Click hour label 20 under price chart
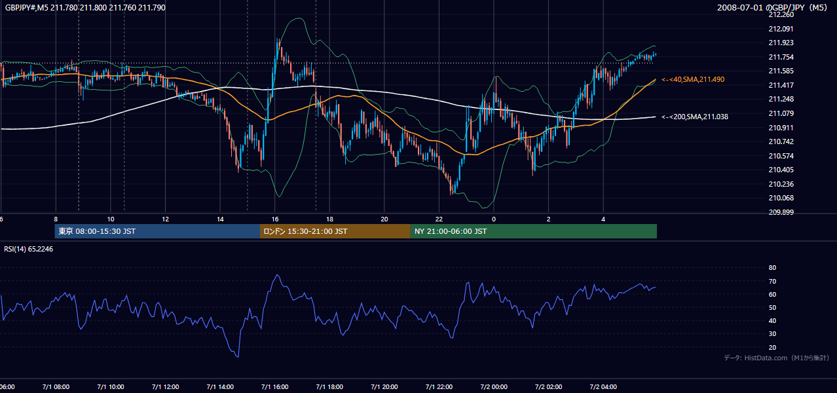837x393 pixels. (x=384, y=219)
